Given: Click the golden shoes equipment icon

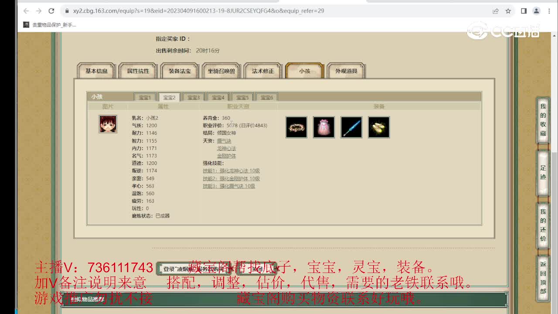Looking at the screenshot, I should tap(379, 127).
